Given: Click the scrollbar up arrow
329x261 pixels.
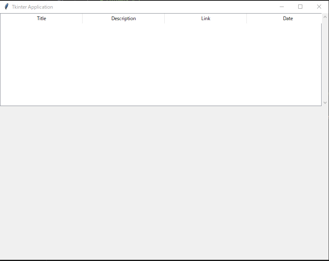Looking at the screenshot, I should tap(325, 17).
